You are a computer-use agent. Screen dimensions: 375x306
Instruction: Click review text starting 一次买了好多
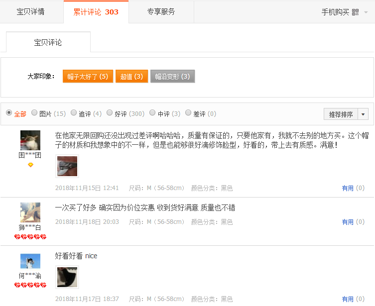click(145, 207)
